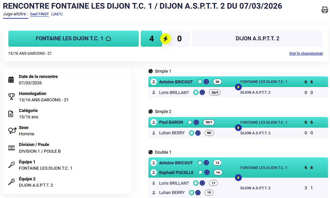Click the printer icon

coord(325,10)
